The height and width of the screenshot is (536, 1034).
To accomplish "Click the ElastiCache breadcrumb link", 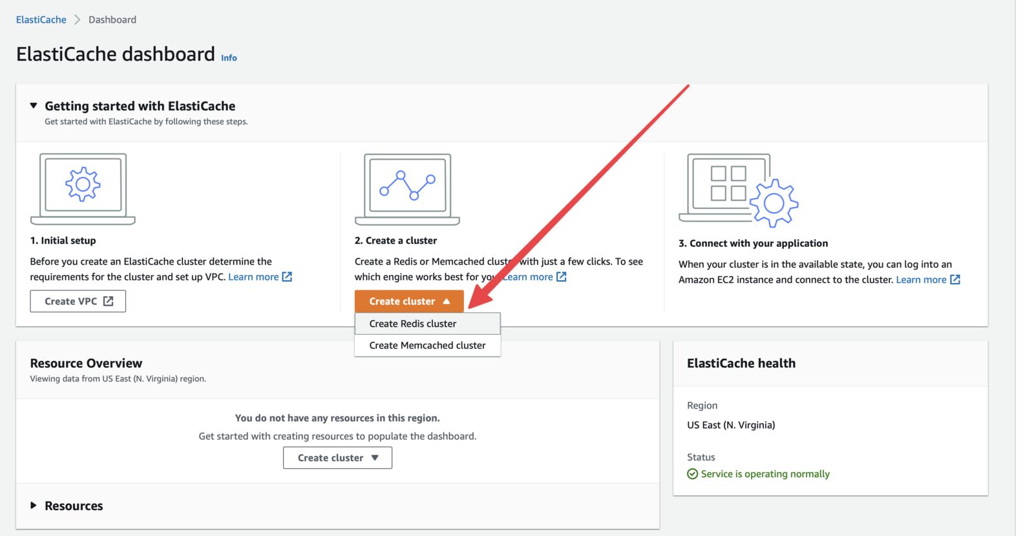I will 41,19.
